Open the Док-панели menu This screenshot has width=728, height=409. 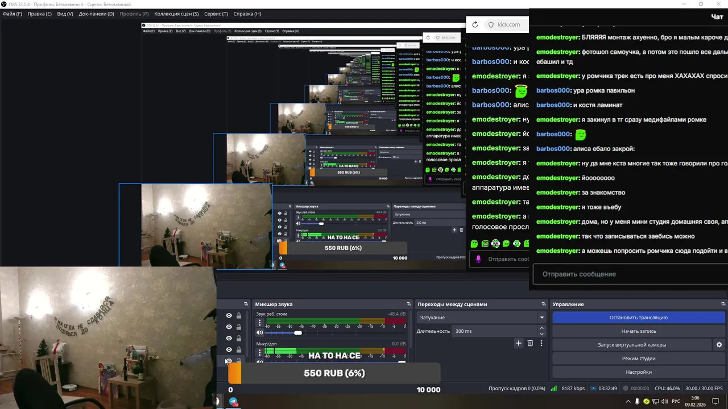coord(96,14)
